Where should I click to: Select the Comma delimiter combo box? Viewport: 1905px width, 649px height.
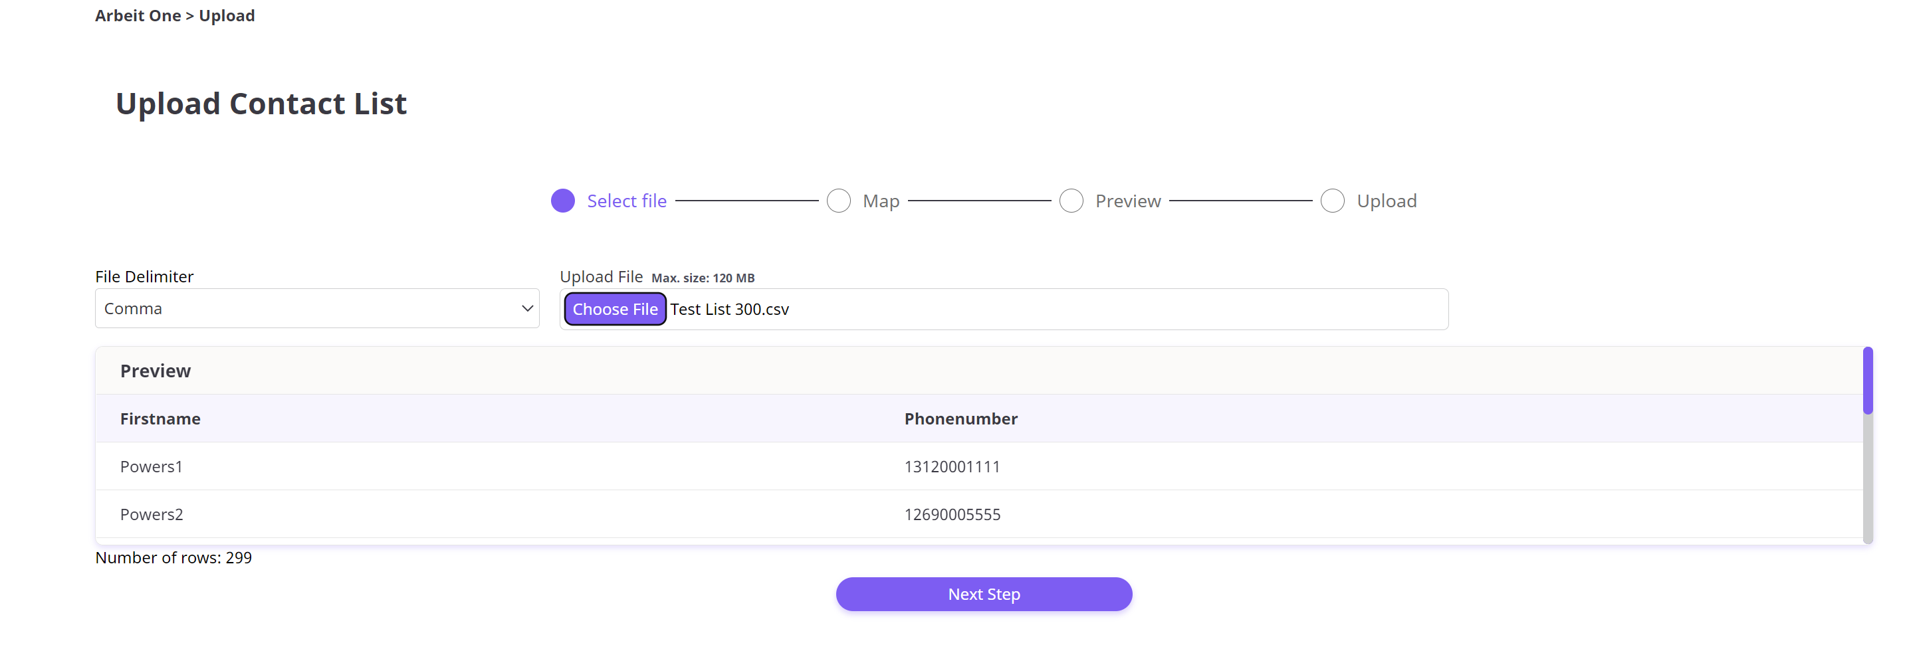[317, 308]
